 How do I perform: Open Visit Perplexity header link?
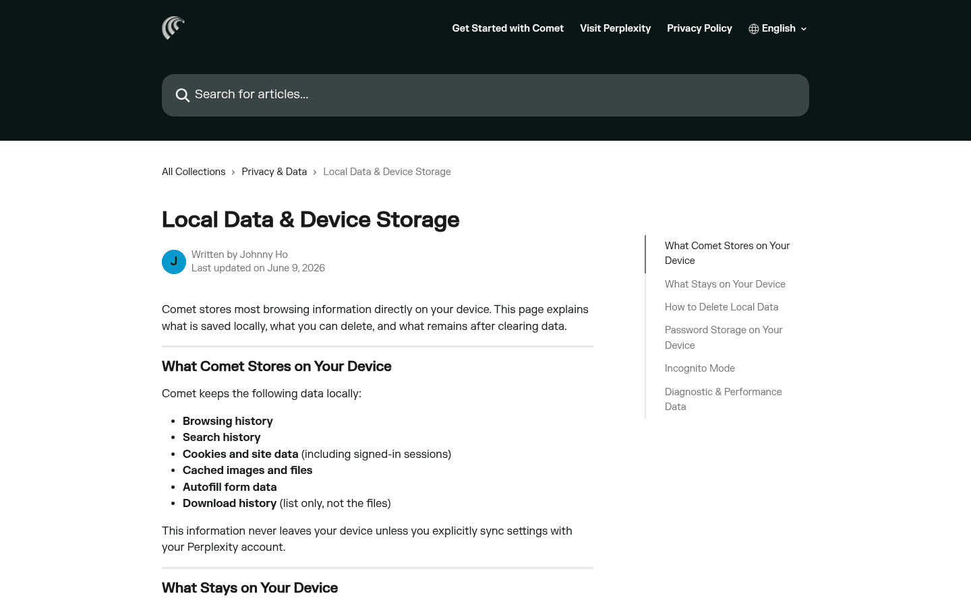tap(615, 28)
